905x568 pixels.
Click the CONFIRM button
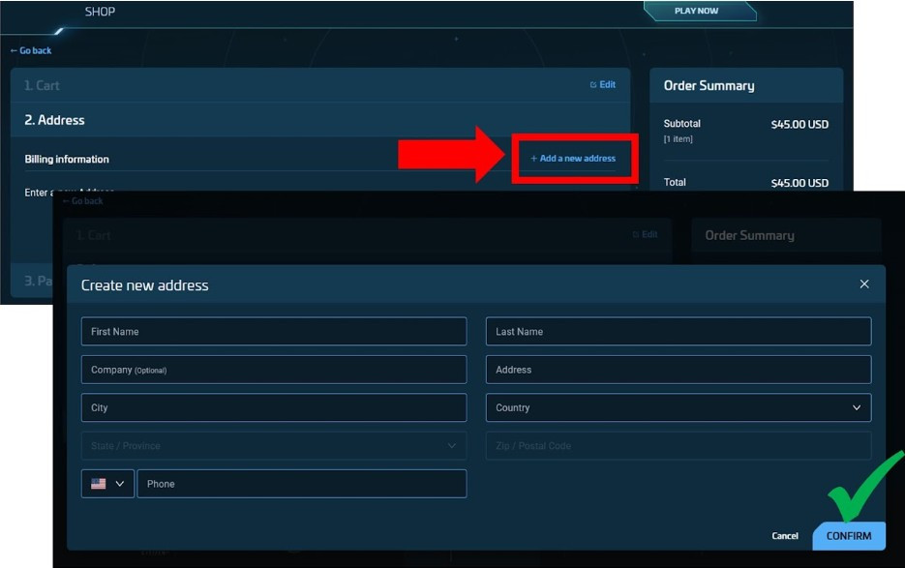point(849,536)
